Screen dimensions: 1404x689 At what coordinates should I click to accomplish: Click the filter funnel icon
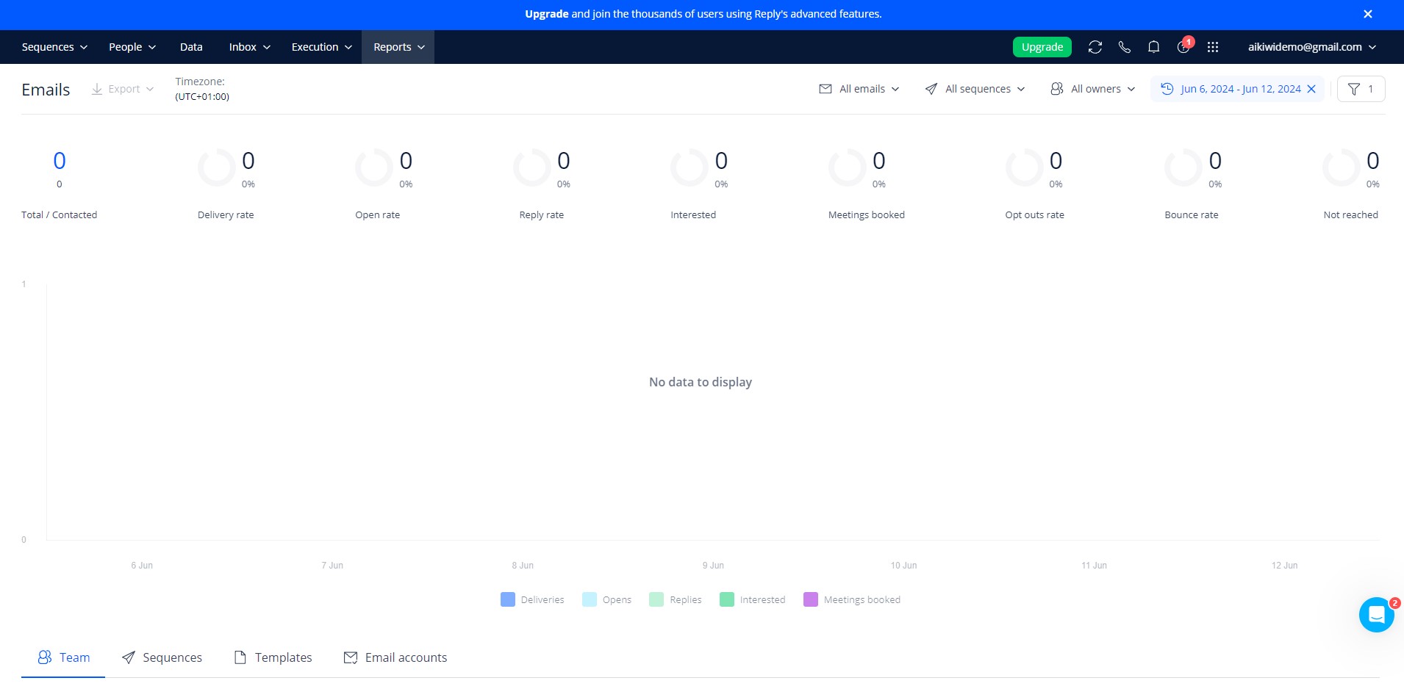point(1353,89)
